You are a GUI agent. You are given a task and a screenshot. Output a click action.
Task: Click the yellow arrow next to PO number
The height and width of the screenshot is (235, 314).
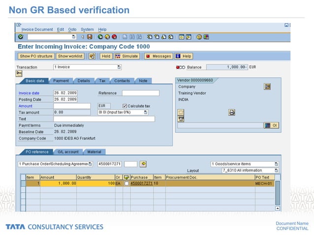pos(143,164)
